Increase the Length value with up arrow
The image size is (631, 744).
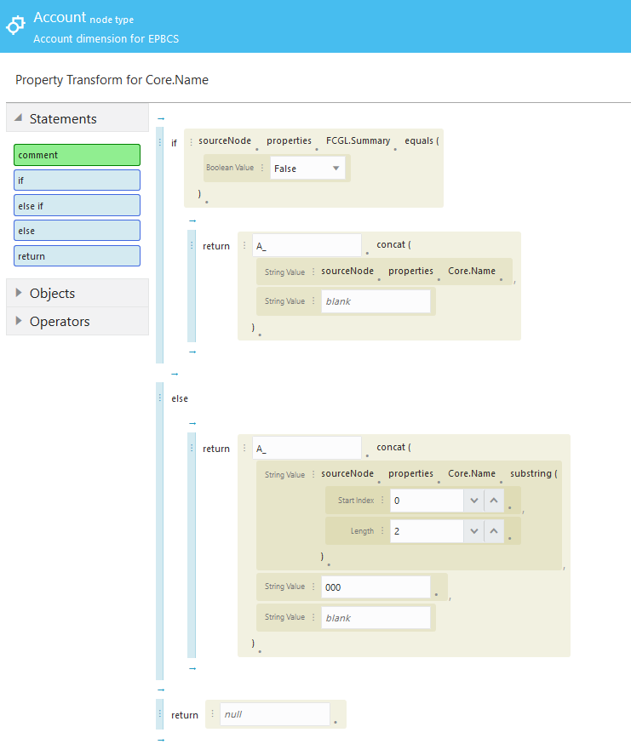494,531
